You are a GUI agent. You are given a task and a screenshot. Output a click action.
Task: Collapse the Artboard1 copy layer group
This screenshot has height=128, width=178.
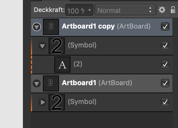tap(37, 27)
